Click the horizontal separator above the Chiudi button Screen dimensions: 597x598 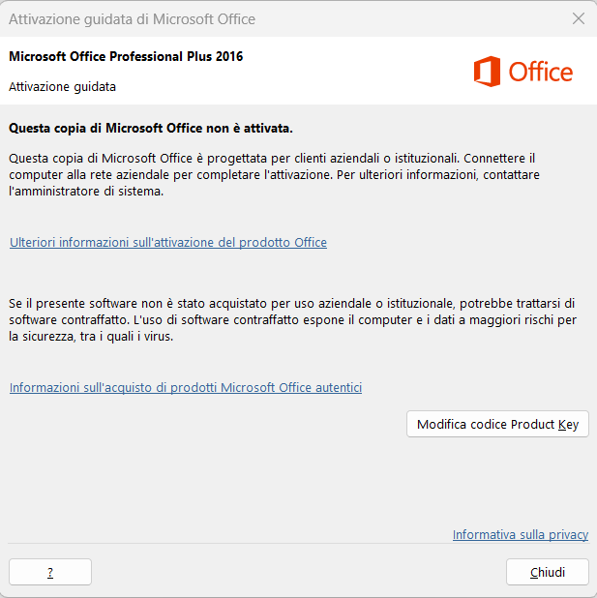click(298, 544)
